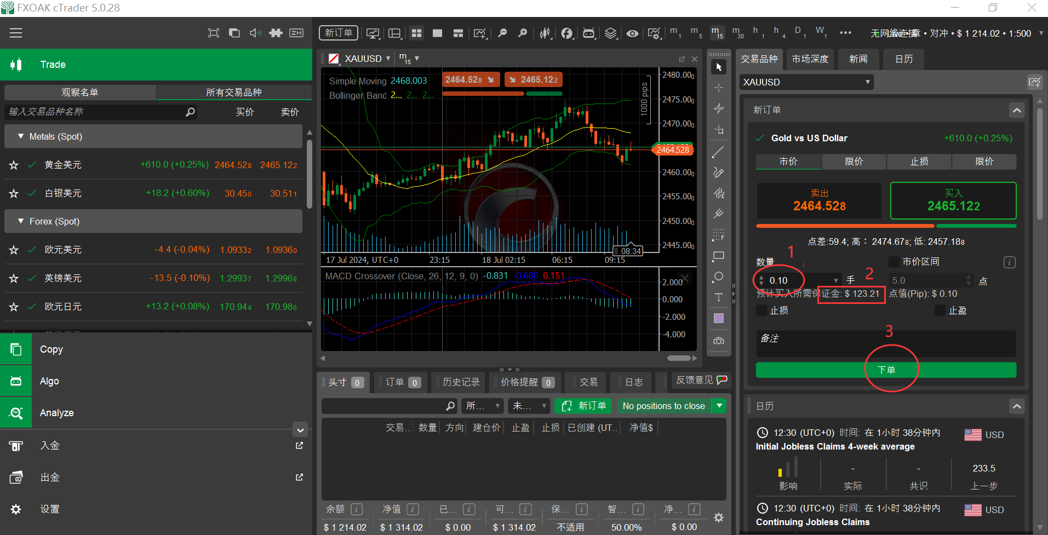The height and width of the screenshot is (535, 1048).
Task: Take chart screenshot with camera icon
Action: coord(719,341)
